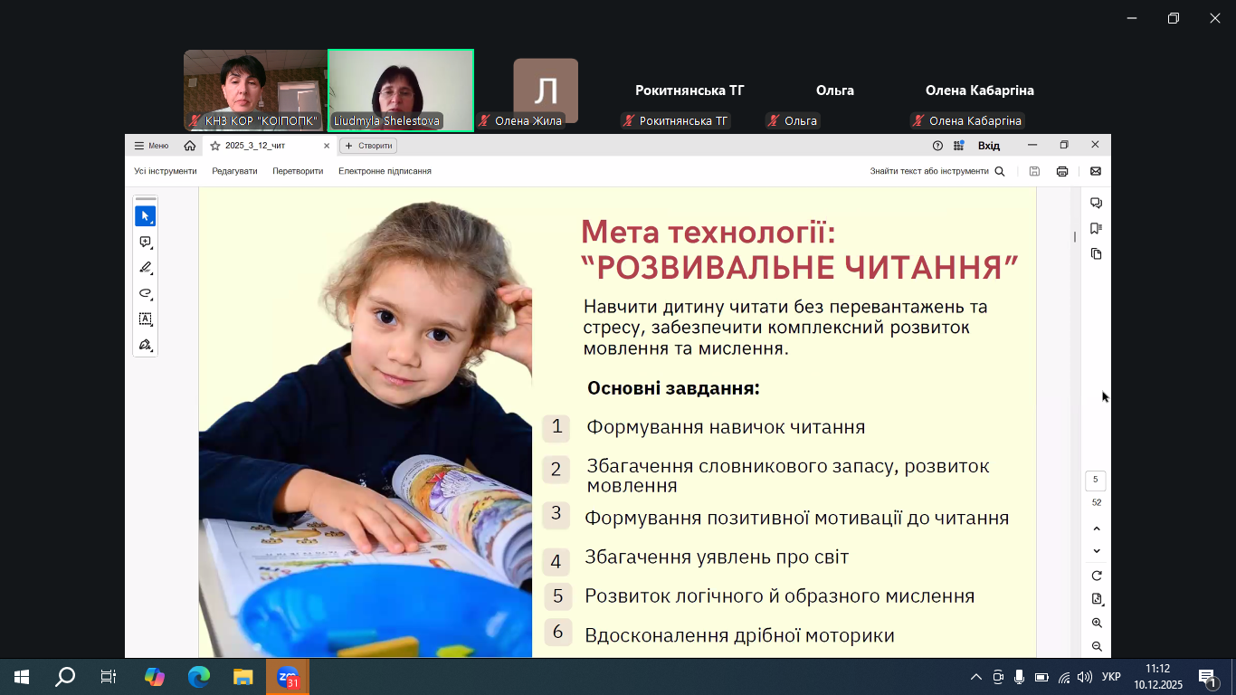The image size is (1236, 695).
Task: Open the Меню hamburger menu
Action: click(x=151, y=146)
